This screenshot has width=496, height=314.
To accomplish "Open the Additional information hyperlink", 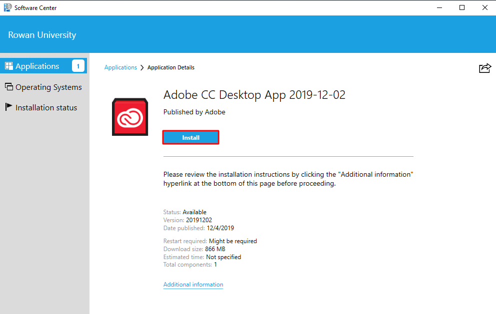I will tap(193, 285).
